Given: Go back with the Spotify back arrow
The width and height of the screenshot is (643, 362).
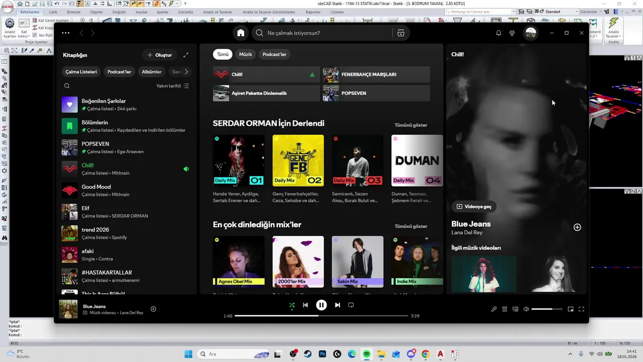Looking at the screenshot, I should [x=81, y=33].
